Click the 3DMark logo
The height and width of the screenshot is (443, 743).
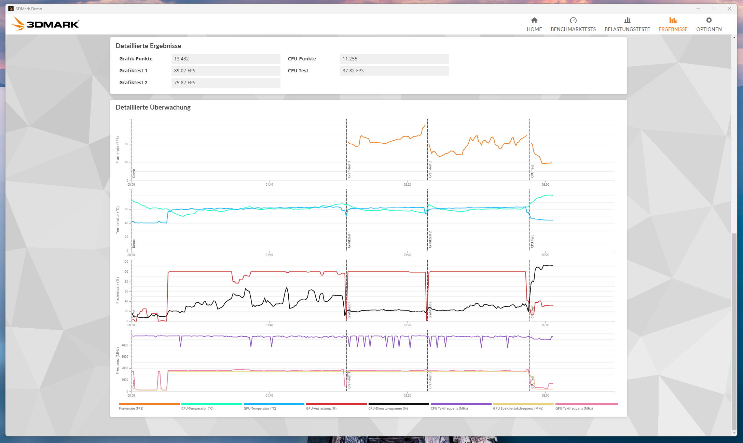point(45,24)
